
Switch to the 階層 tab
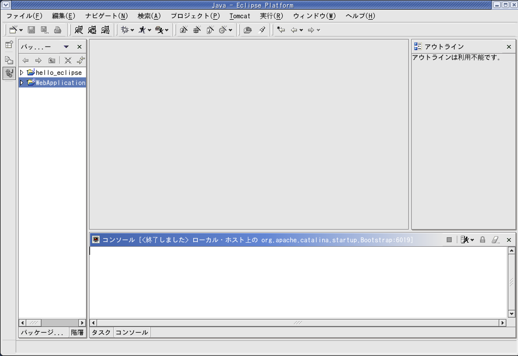click(x=77, y=332)
